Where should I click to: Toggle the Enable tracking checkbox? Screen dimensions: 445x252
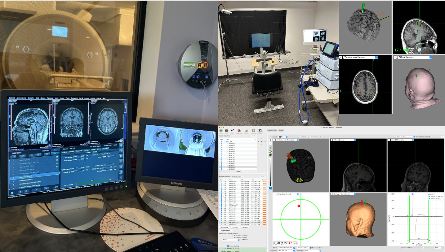pos(228,246)
